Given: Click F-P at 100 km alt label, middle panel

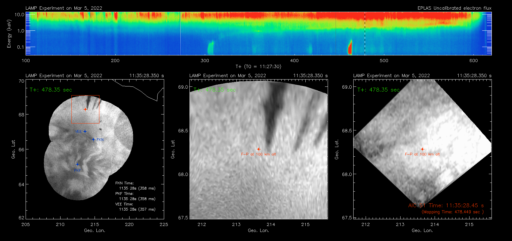Looking at the screenshot, I should click(x=258, y=154).
